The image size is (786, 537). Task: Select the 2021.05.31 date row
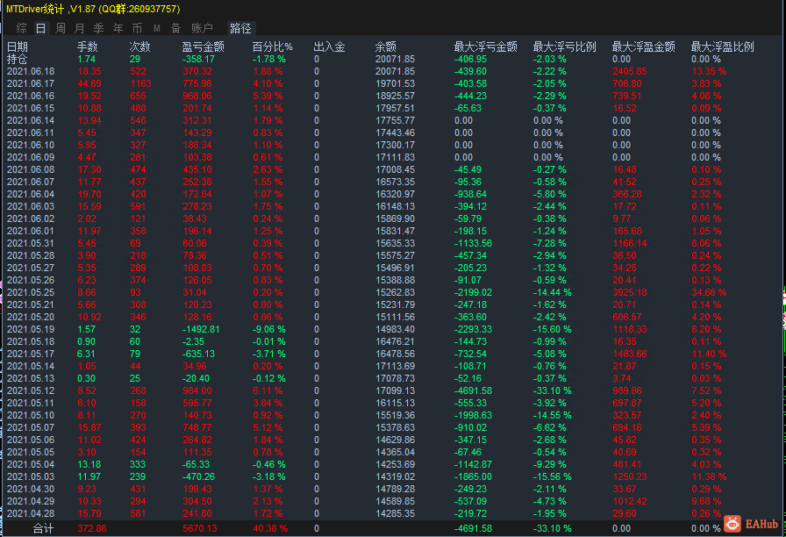[31, 244]
